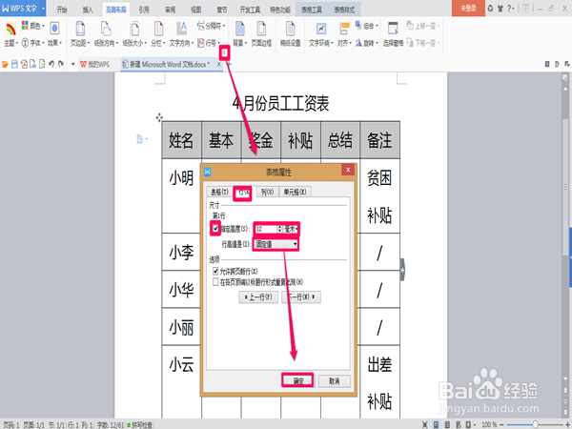Open the 行高值是 固定值 dropdown
This screenshot has width=572, height=429.
click(276, 244)
